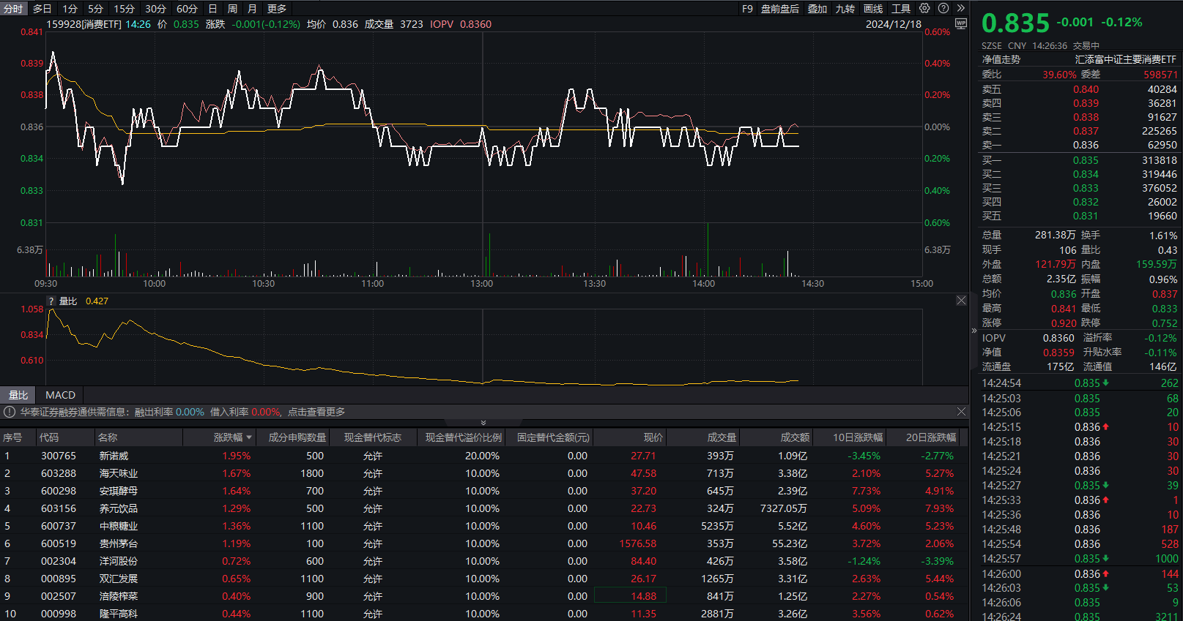Open the 画线 drawing tool

pos(873,9)
